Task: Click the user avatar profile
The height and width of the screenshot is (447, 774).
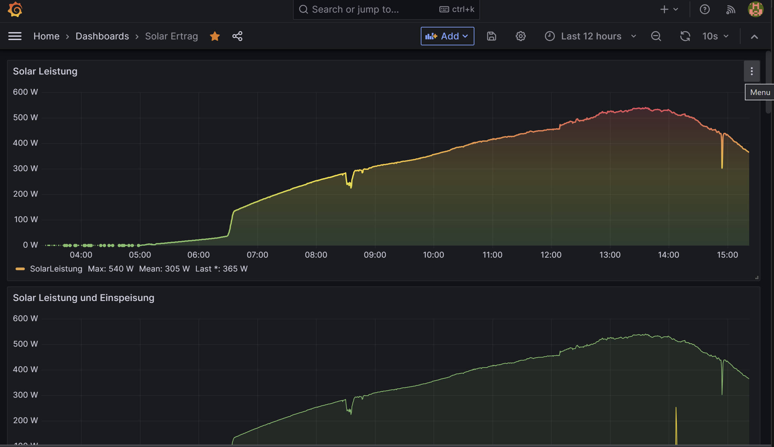Action: [755, 9]
